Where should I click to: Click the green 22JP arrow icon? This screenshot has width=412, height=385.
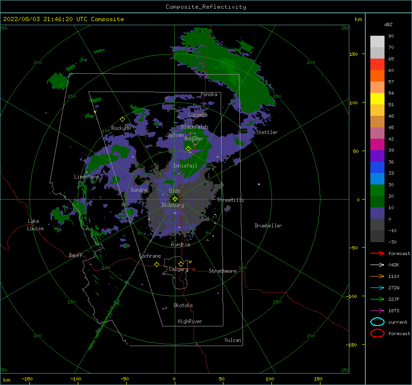377,299
